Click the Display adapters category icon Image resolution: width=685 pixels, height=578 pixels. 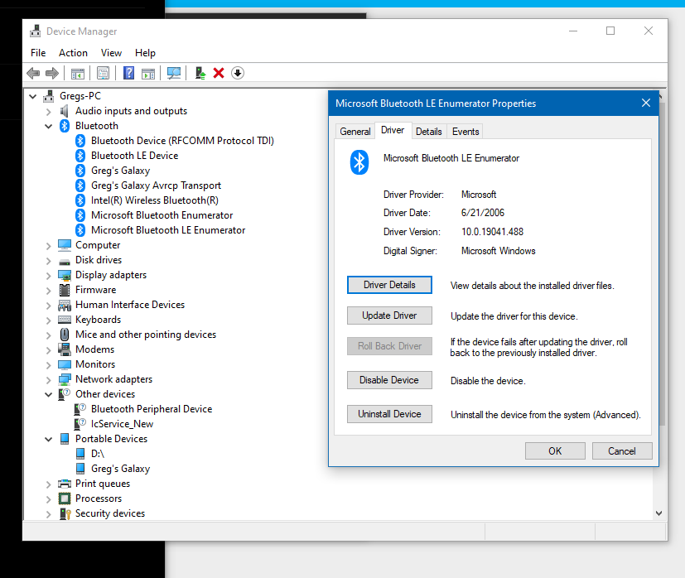point(65,275)
